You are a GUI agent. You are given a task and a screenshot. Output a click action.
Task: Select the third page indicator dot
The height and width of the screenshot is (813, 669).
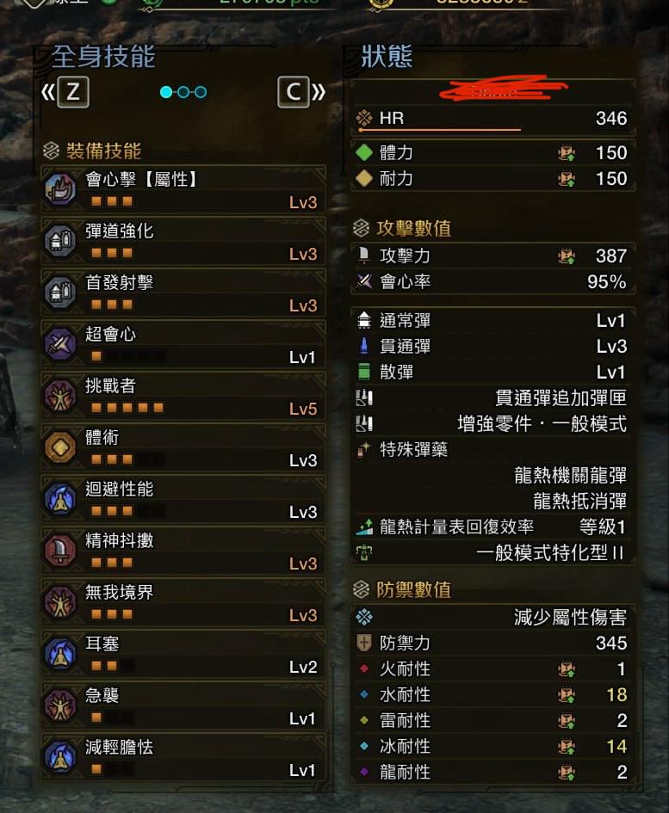pyautogui.click(x=201, y=92)
